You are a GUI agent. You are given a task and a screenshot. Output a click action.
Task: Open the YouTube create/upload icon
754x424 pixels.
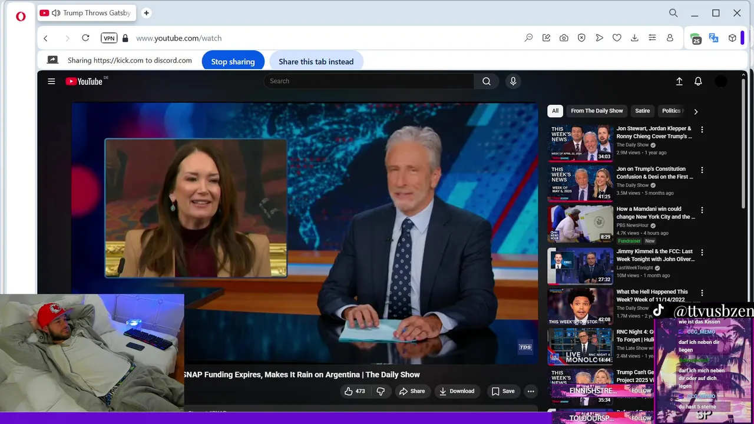coord(679,81)
